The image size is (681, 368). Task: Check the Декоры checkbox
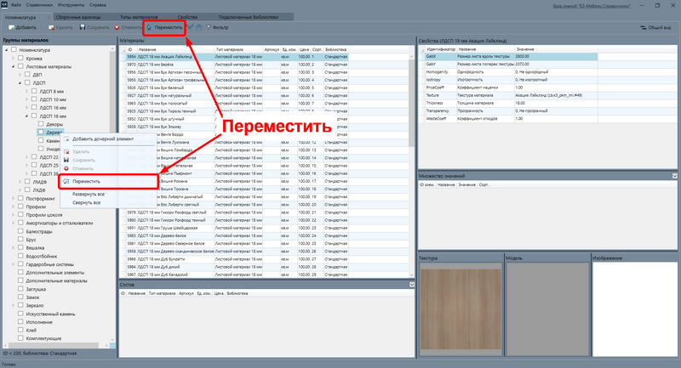(41, 124)
